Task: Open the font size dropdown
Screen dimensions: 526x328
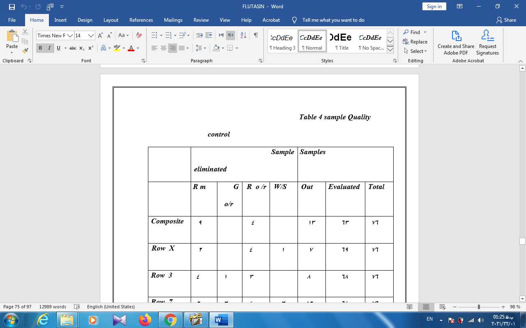Action: pos(91,36)
